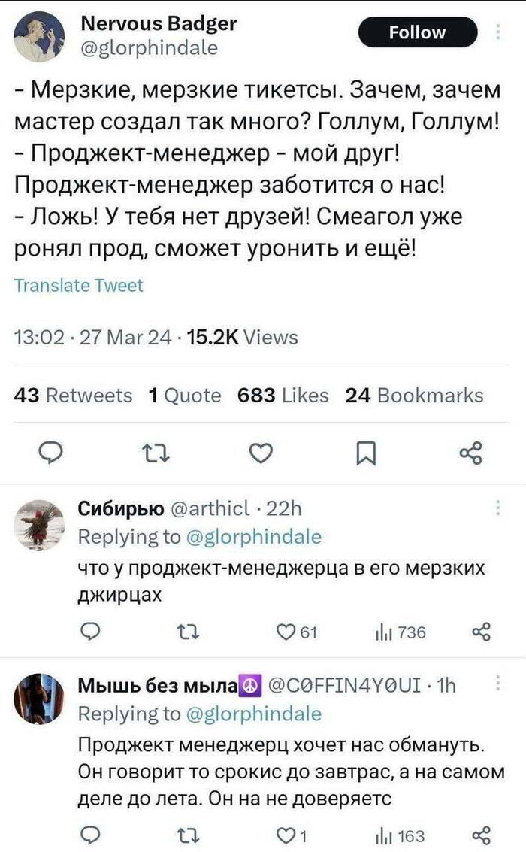Open more options on Мышь без мыла reply
Viewport: 526px width, 852px height.
[499, 684]
